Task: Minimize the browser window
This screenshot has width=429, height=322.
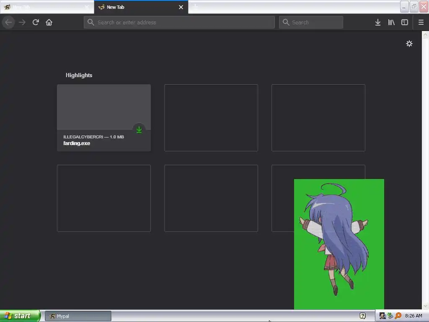Action: click(404, 7)
